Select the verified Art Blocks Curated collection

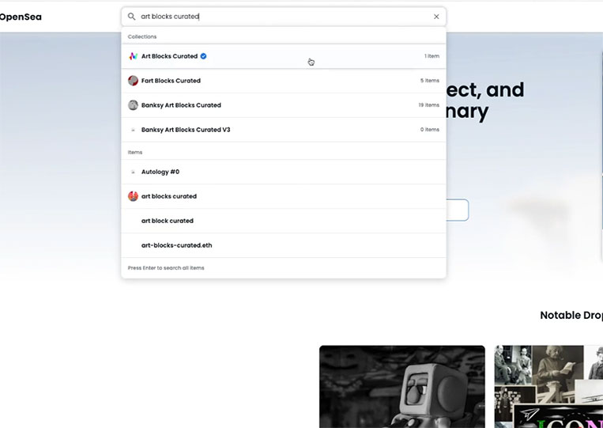click(284, 56)
